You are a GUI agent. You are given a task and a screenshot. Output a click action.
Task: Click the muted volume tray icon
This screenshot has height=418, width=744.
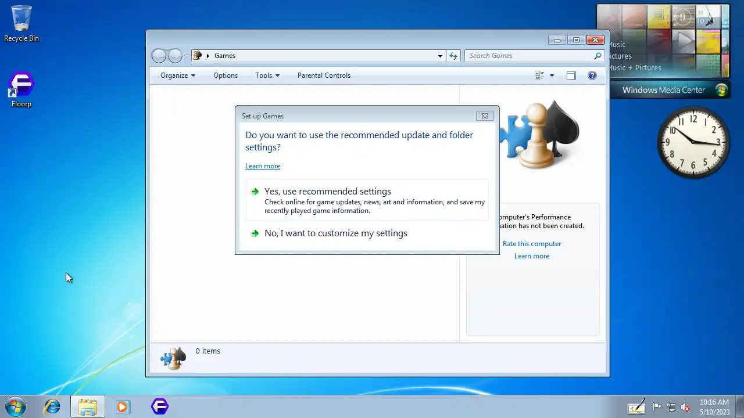(685, 407)
